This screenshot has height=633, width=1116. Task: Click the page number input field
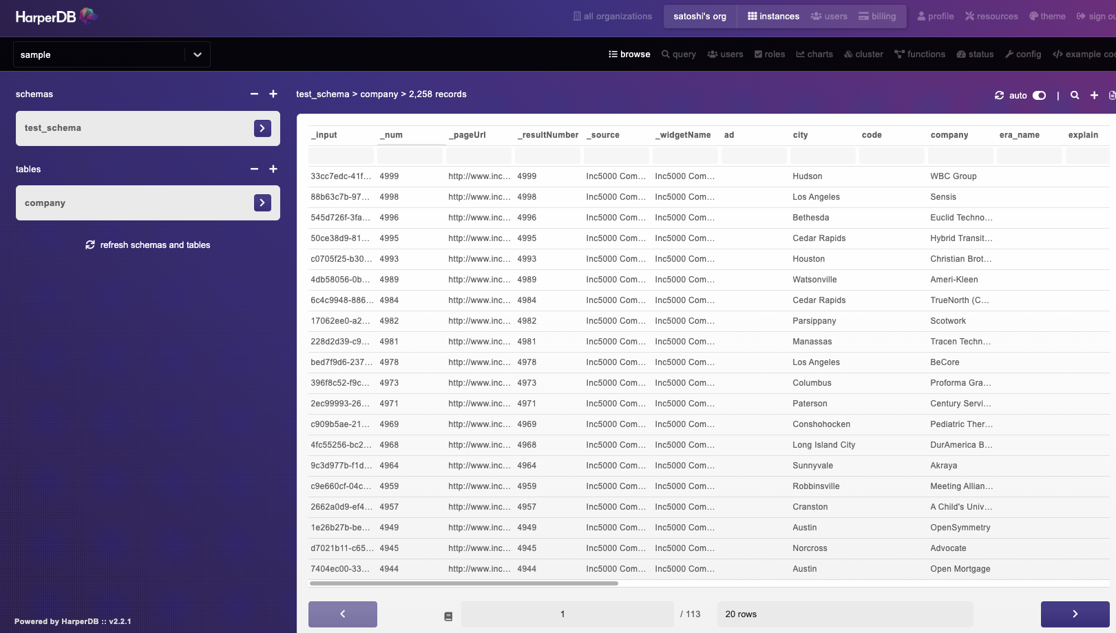(567, 614)
